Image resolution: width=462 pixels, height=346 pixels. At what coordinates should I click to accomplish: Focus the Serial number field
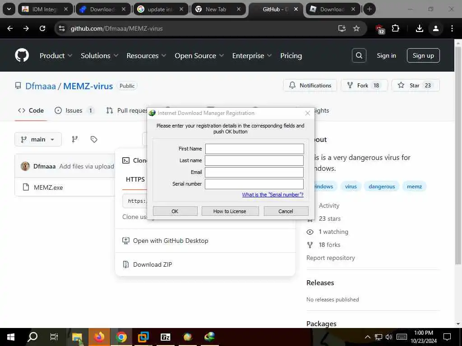pos(254,184)
